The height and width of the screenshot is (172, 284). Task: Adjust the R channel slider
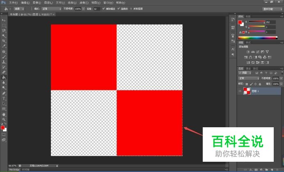pos(257,22)
